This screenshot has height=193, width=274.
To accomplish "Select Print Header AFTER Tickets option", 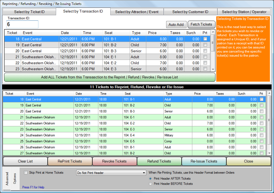I will point(151,179).
